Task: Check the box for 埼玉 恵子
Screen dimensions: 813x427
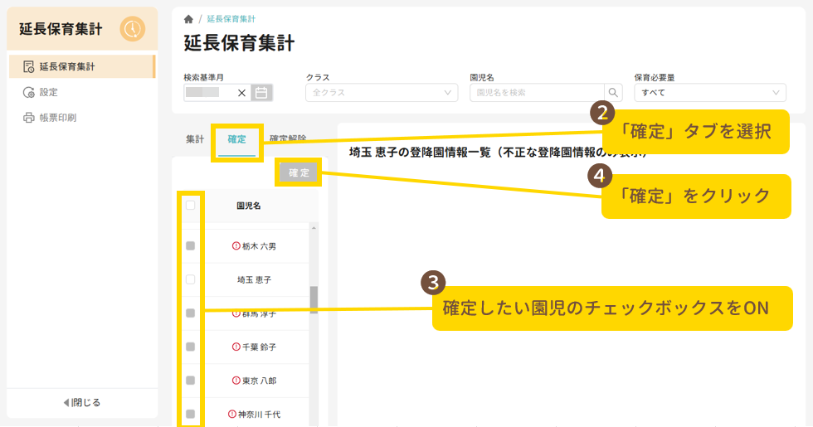Action: [190, 279]
